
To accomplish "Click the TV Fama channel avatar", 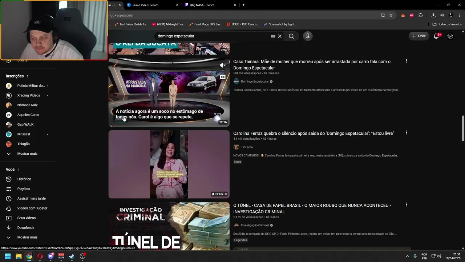I will click(x=236, y=147).
